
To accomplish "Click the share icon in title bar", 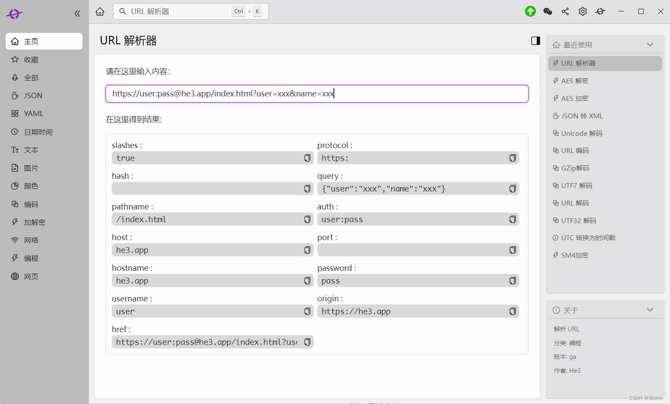I will (565, 11).
